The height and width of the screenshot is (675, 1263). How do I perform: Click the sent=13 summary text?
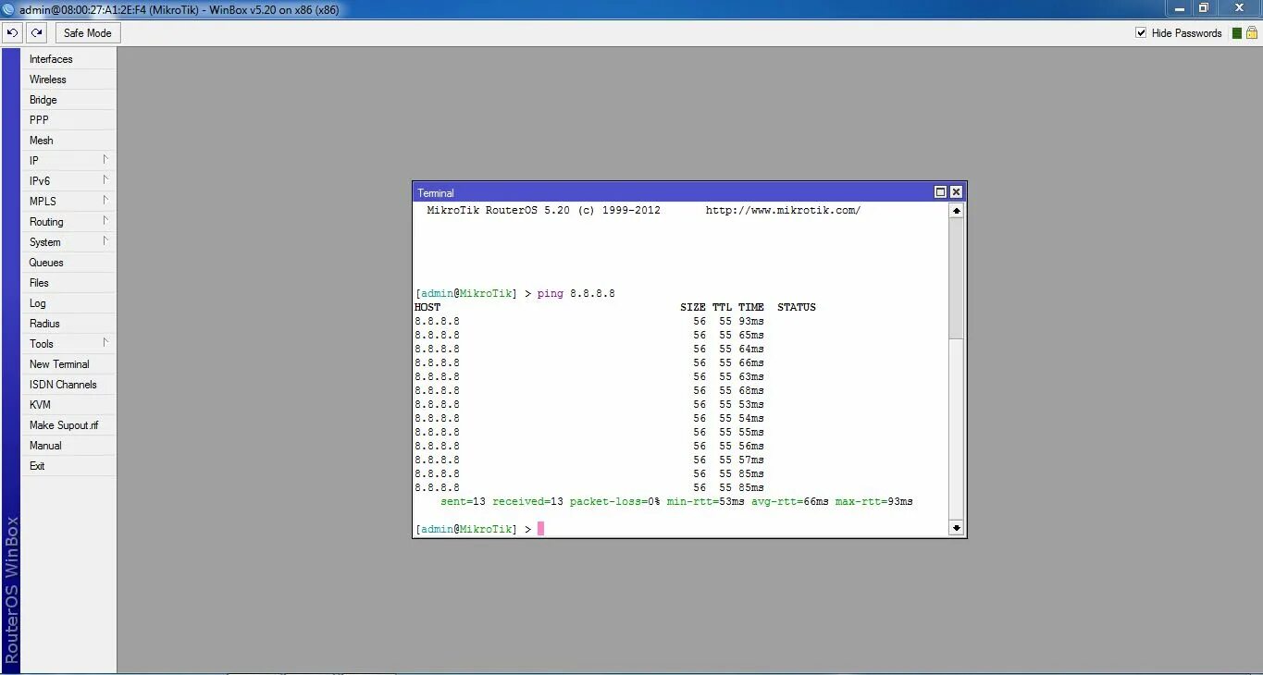463,501
